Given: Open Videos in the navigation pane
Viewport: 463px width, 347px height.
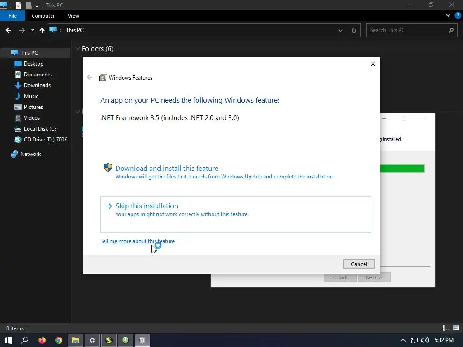Looking at the screenshot, I should [32, 118].
